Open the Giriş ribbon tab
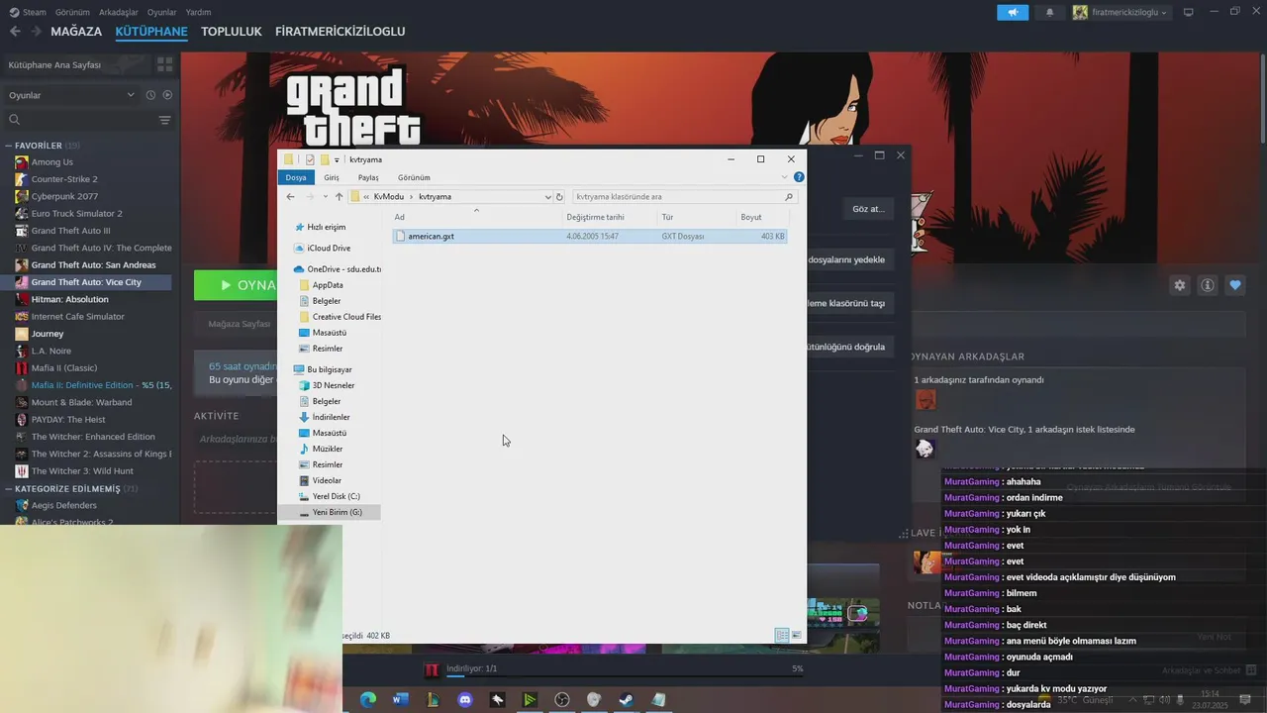1267x713 pixels. [x=332, y=177]
